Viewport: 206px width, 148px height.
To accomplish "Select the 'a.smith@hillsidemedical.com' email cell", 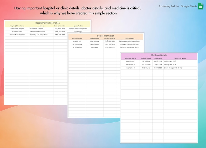I will (129, 47).
